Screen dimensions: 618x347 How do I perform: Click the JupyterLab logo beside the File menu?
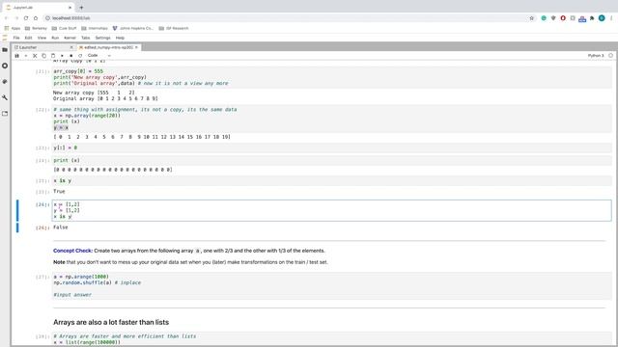point(5,38)
